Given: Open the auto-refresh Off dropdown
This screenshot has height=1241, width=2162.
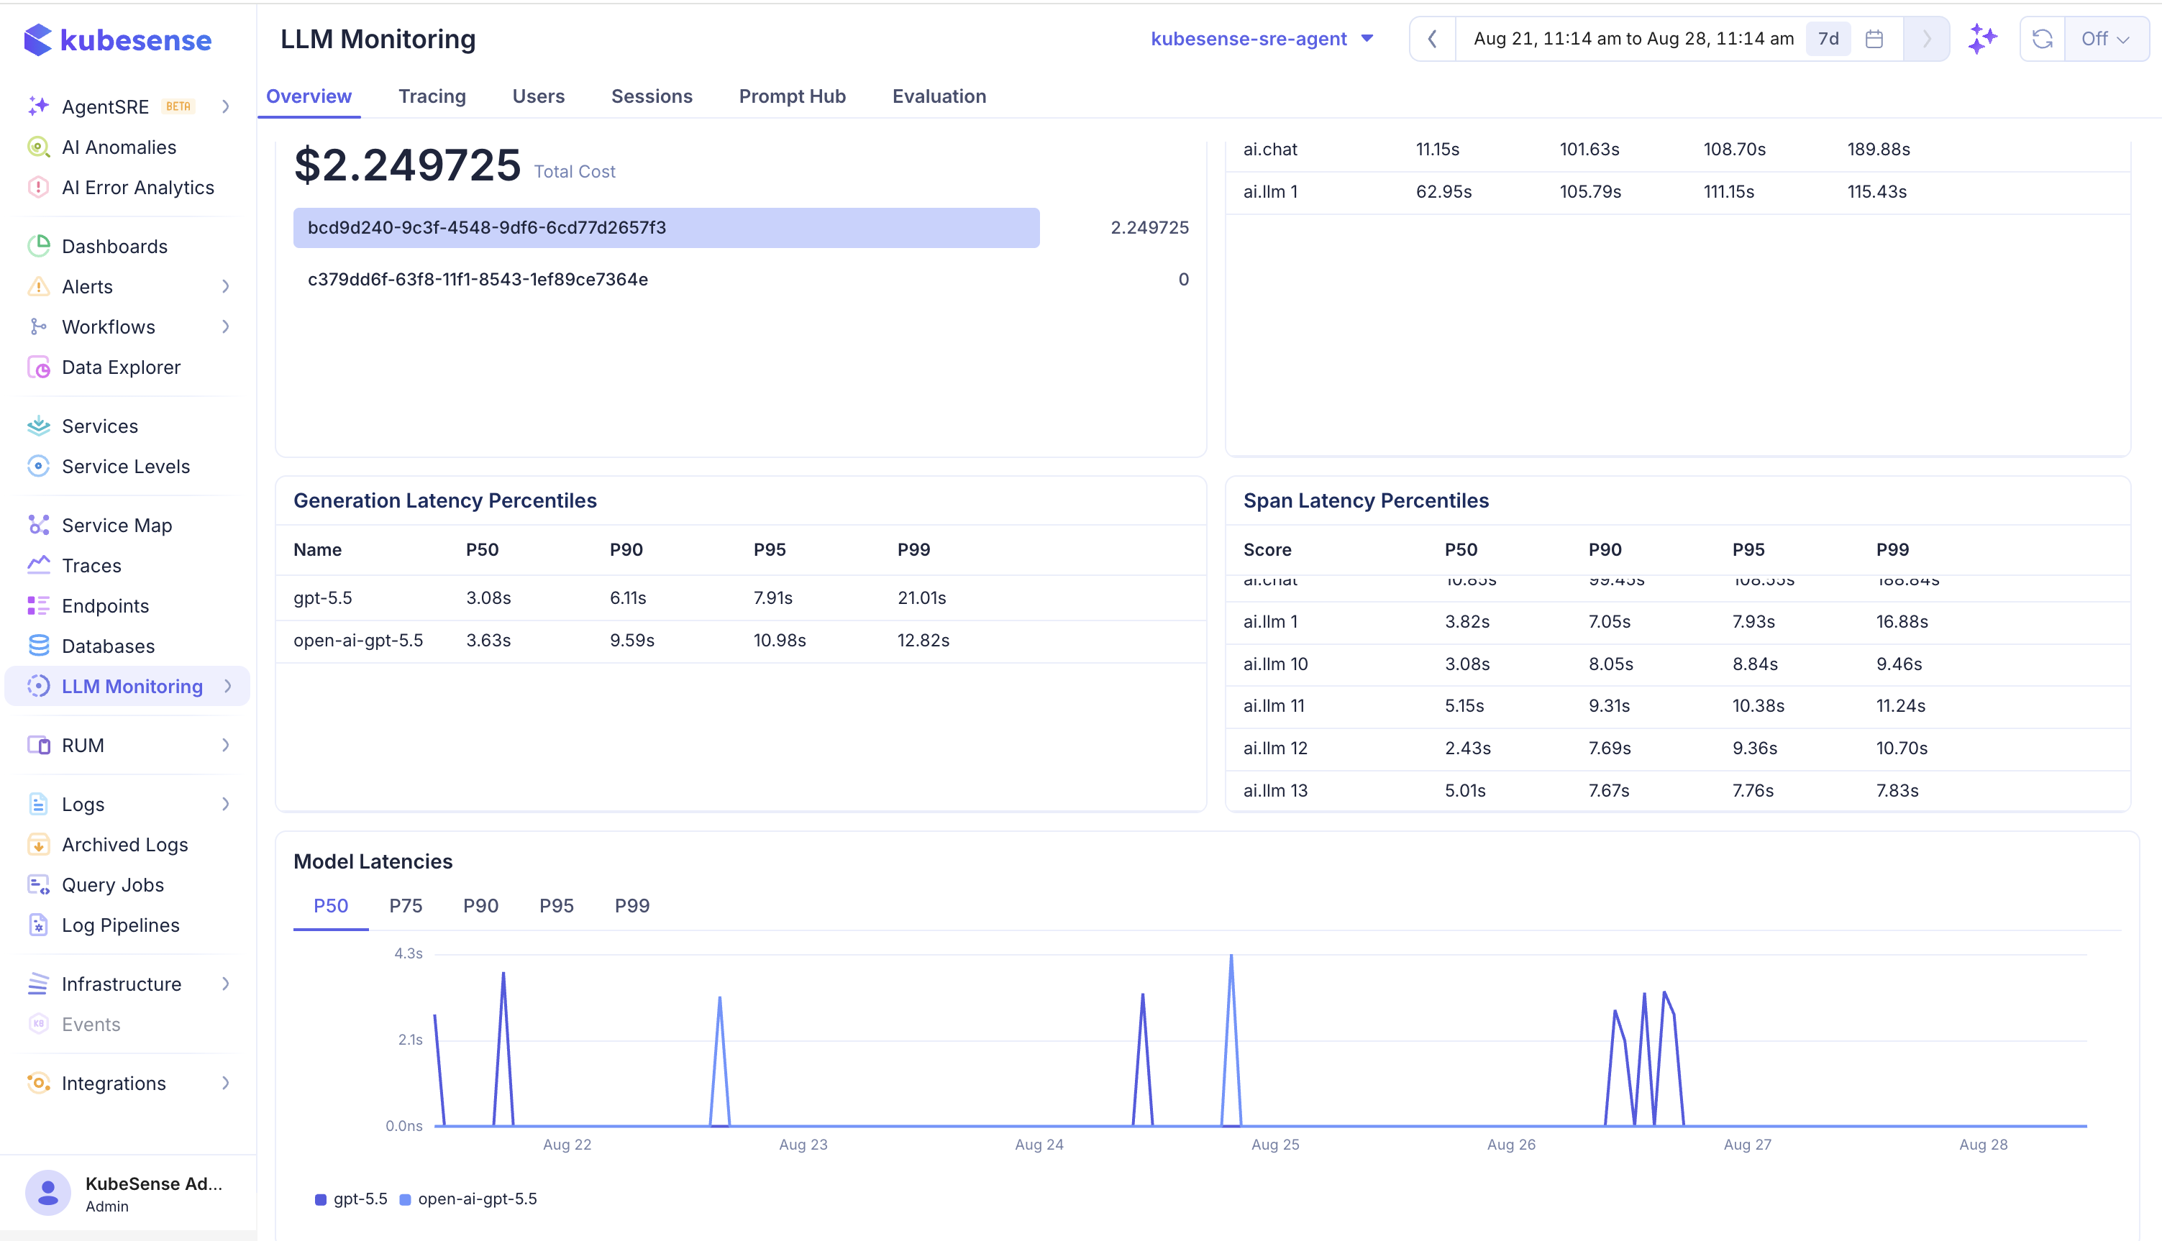Looking at the screenshot, I should (x=2106, y=38).
